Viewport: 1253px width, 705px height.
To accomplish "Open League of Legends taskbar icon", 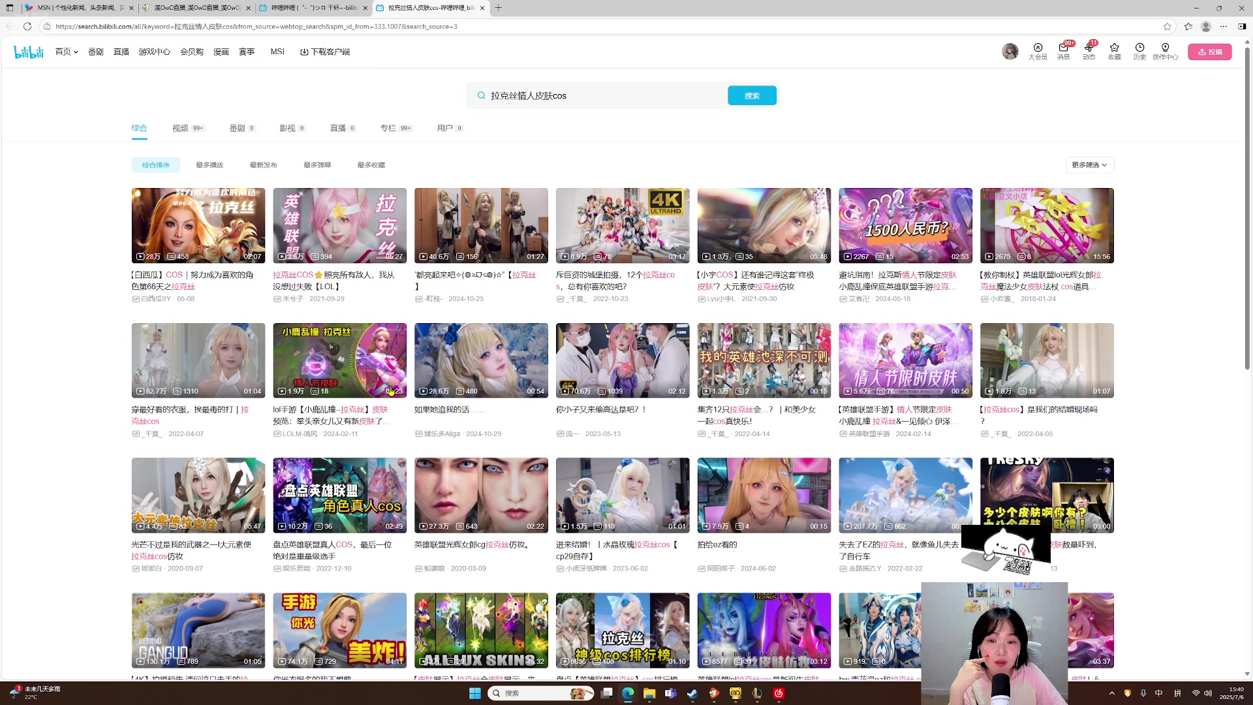I will (757, 693).
